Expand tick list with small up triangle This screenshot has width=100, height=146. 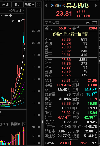tap(71, 139)
